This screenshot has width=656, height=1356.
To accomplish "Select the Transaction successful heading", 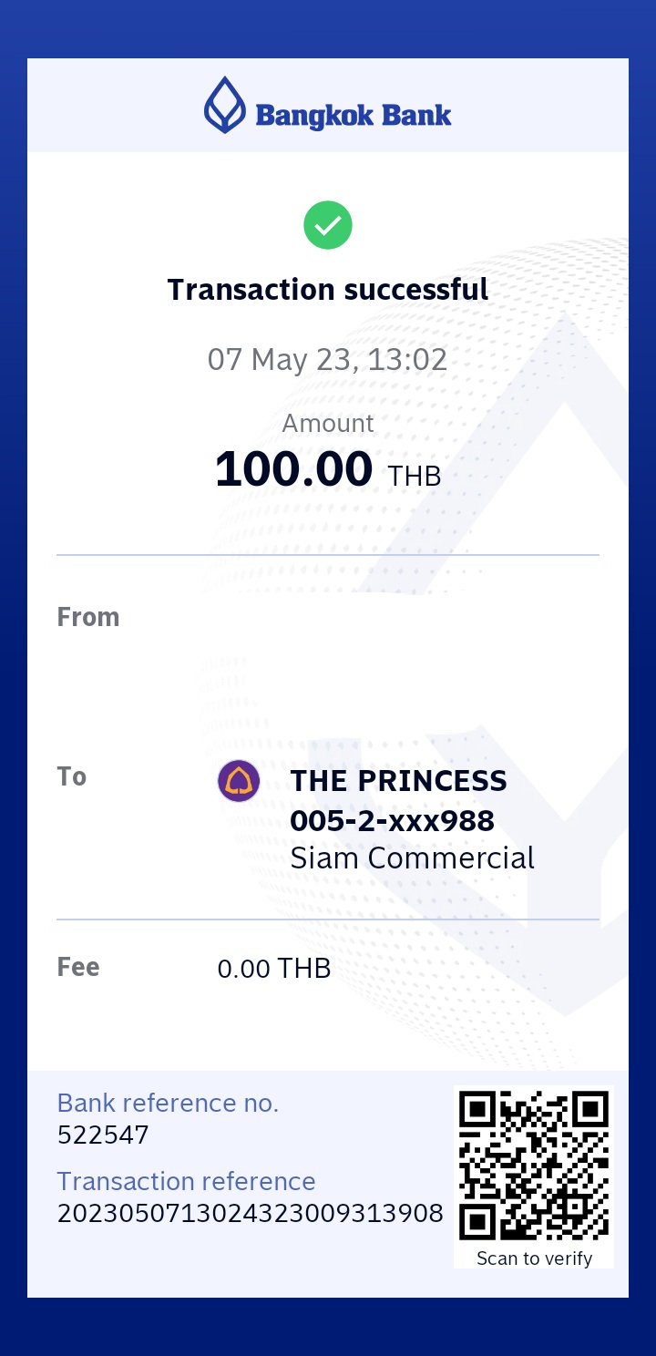I will [x=328, y=290].
